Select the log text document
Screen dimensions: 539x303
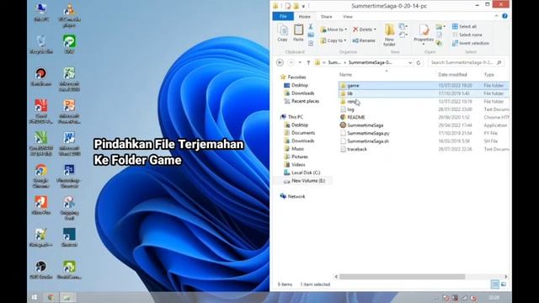[424, 109]
